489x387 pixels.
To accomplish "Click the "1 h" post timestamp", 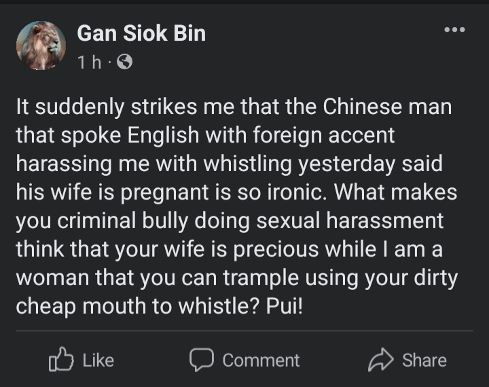I will (89, 62).
